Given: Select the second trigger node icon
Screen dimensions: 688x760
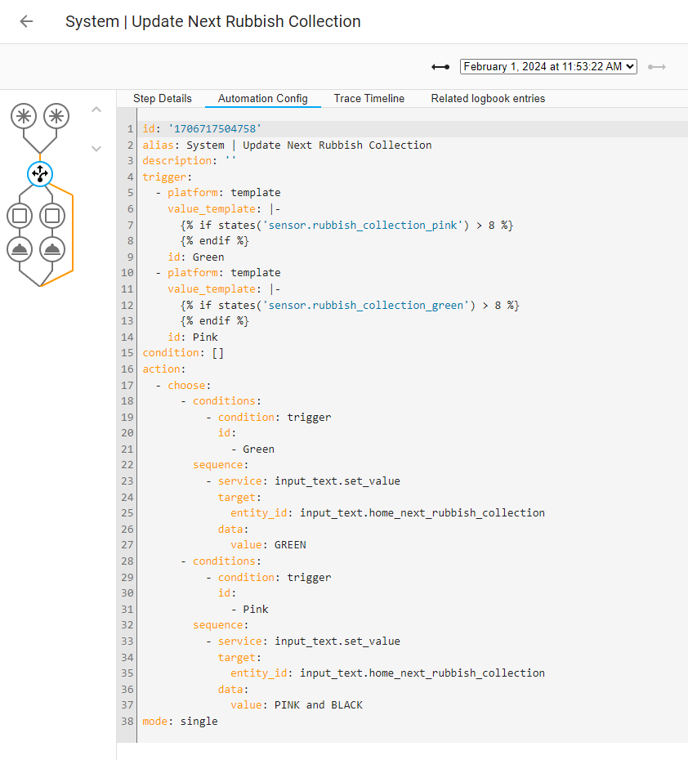Looking at the screenshot, I should coord(56,117).
